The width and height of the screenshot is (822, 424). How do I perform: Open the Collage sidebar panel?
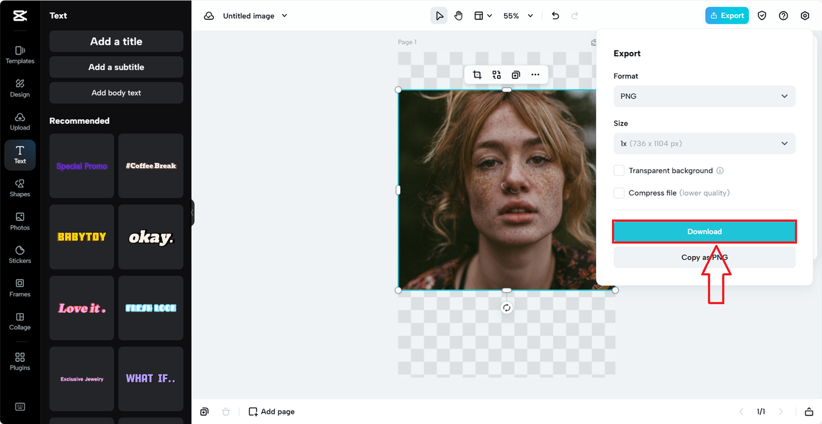pyautogui.click(x=20, y=321)
